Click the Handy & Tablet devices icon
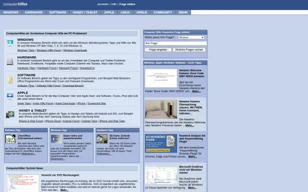308x192 pixels. click(x=10, y=114)
